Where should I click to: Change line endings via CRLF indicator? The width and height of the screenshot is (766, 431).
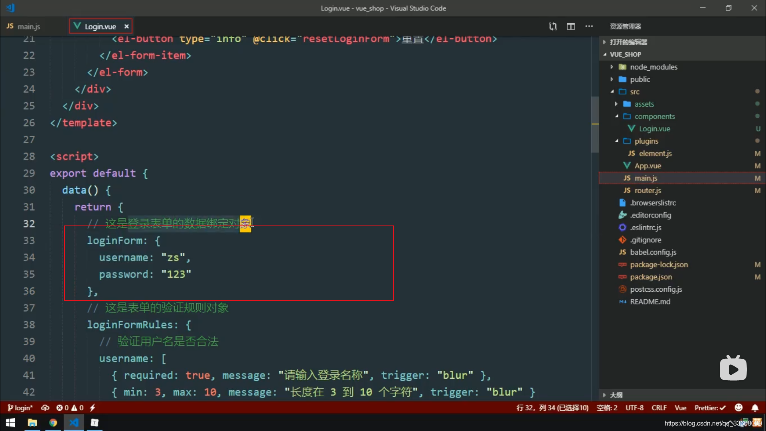[x=659, y=408]
